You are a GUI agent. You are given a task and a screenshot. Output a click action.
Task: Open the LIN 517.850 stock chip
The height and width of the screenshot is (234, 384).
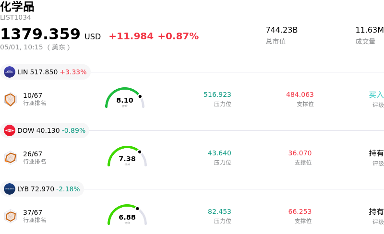point(45,72)
